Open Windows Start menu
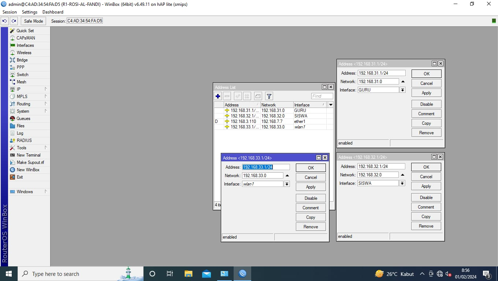The width and height of the screenshot is (498, 281). point(8,274)
